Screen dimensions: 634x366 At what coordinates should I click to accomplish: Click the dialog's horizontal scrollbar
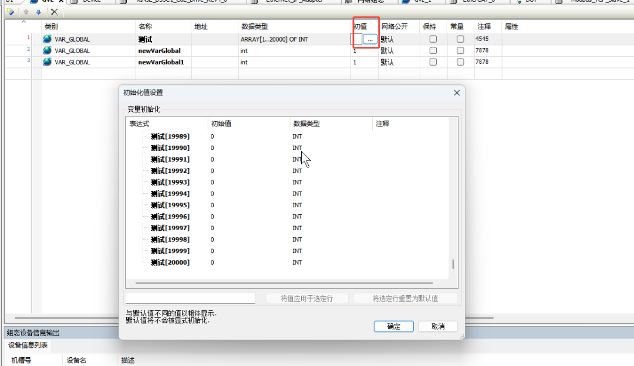[284, 283]
